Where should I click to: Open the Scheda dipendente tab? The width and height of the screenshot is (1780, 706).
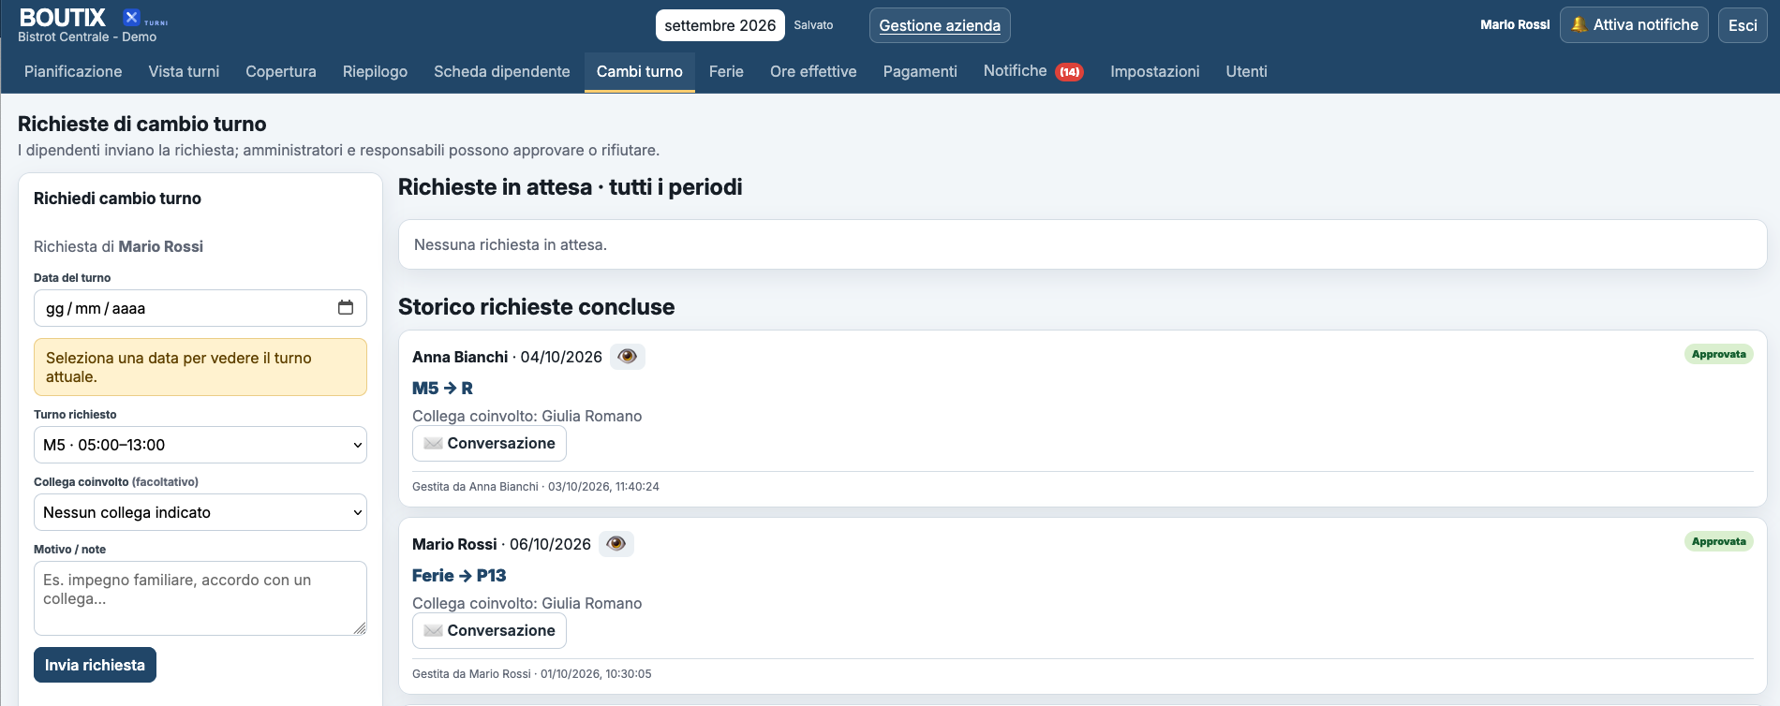pyautogui.click(x=502, y=71)
